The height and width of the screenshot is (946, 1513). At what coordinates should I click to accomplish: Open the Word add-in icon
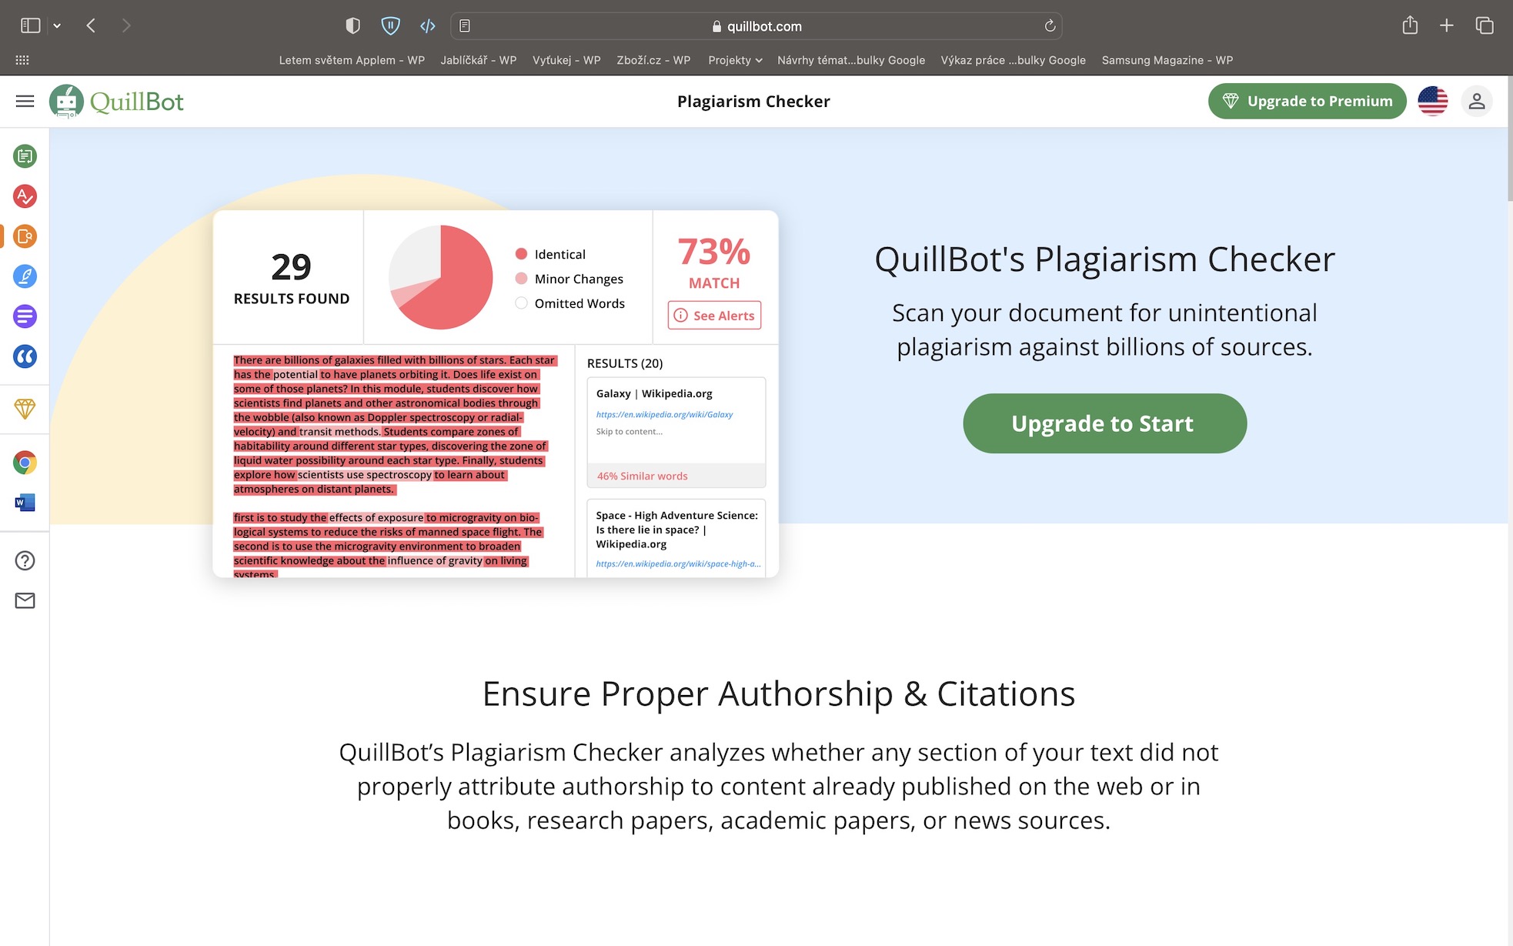pyautogui.click(x=25, y=503)
